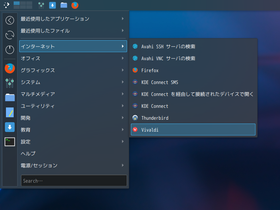Image resolution: width=280 pixels, height=210 pixels.
Task: Click the power shutdown icon in sidebar
Action: click(10, 50)
